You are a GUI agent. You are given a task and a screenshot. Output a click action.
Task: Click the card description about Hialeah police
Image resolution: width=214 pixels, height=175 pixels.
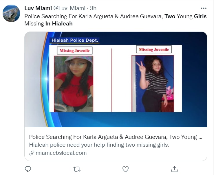(99, 145)
